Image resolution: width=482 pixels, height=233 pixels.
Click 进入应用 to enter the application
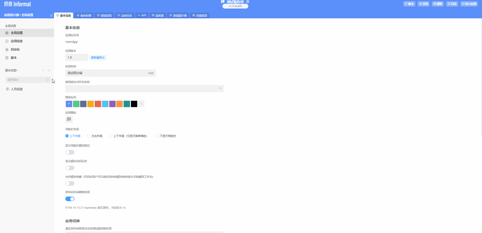tap(469, 4)
